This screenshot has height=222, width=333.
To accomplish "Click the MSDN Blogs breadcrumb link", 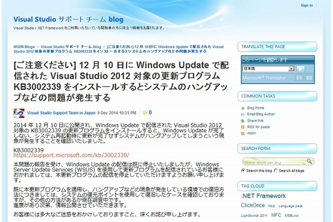I will point(24,47).
